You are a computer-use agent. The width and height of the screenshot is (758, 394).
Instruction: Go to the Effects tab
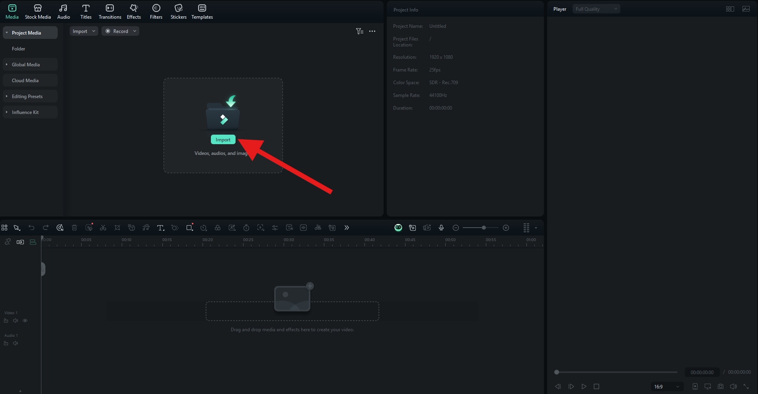point(134,12)
